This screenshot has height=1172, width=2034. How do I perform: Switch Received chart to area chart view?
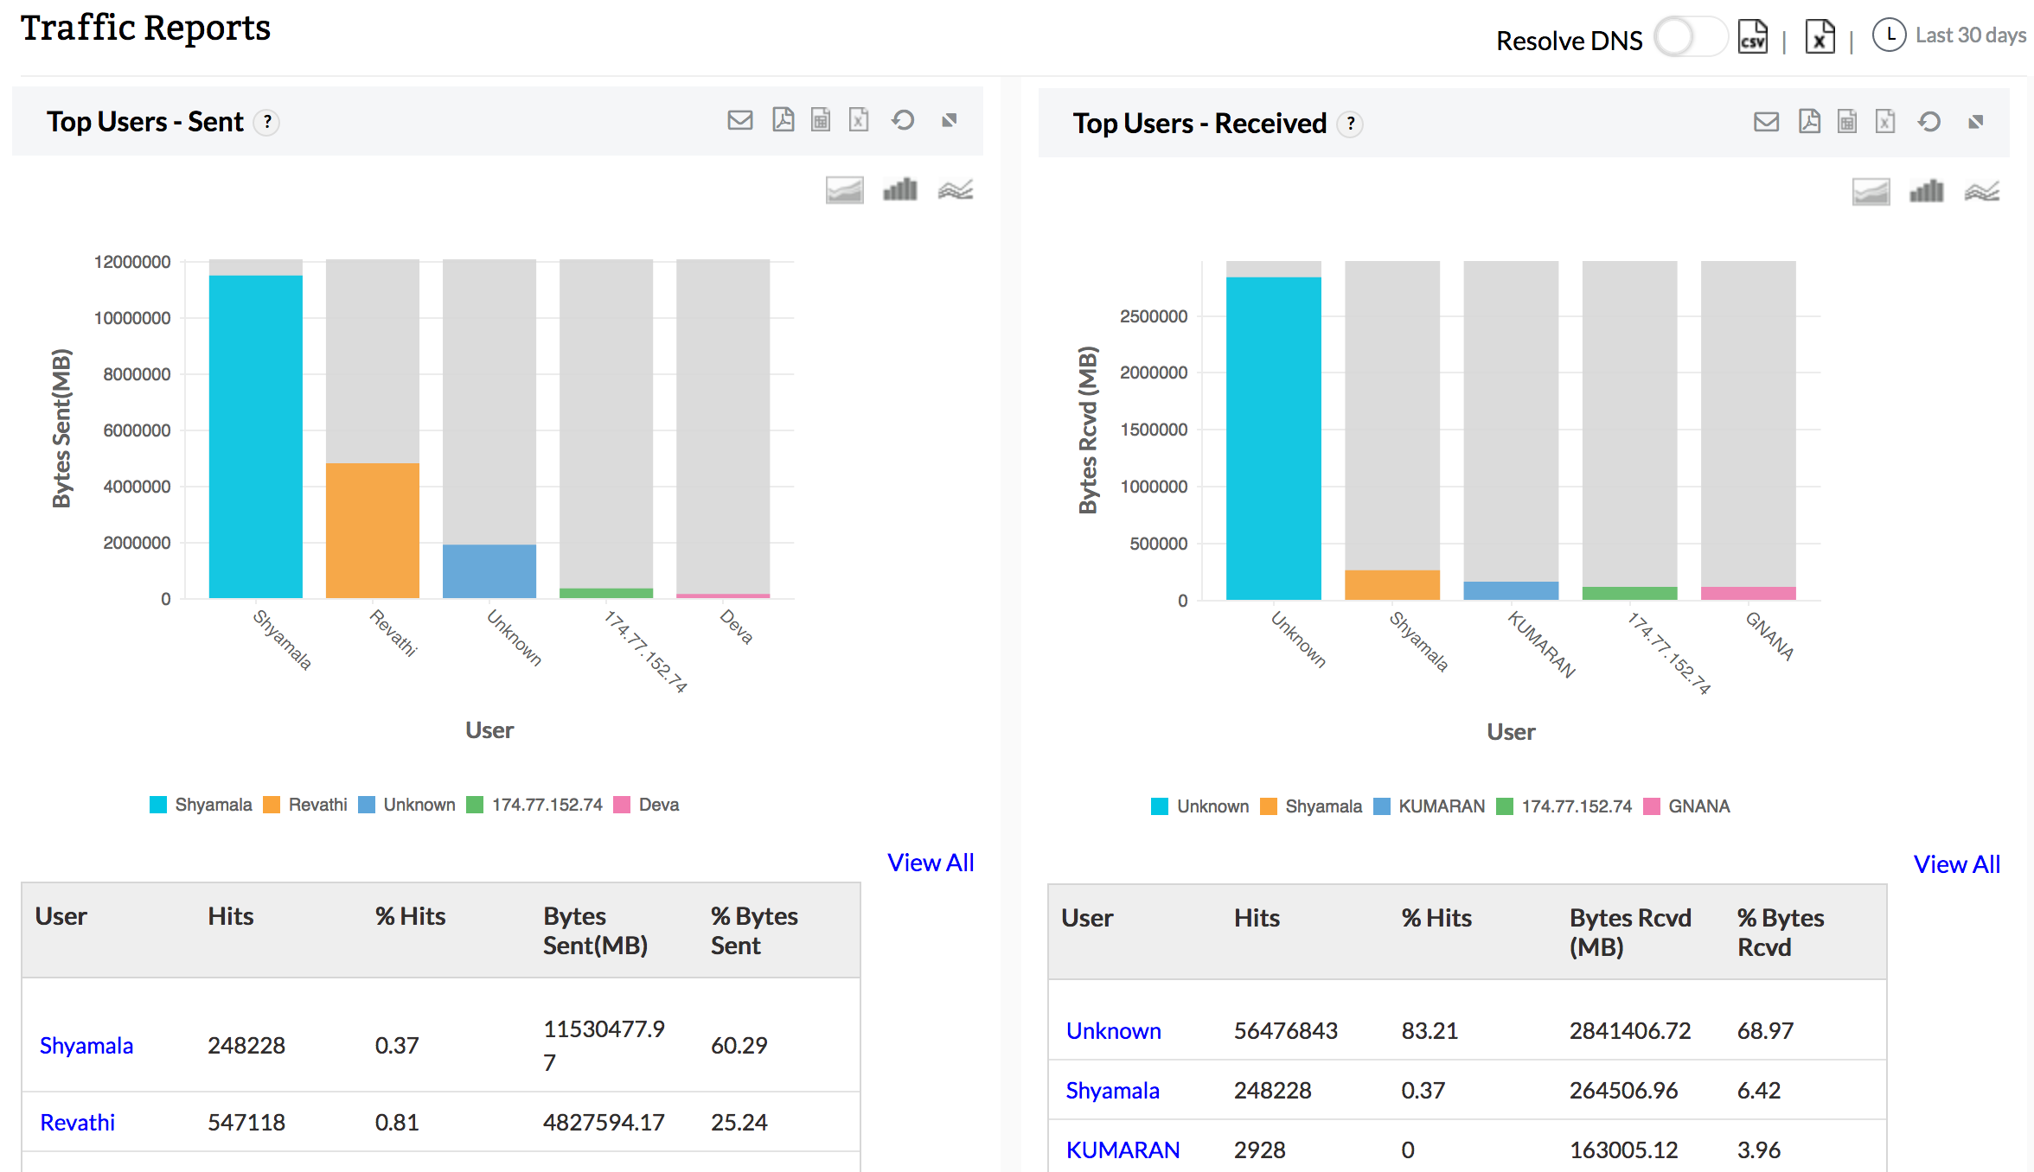point(1871,191)
